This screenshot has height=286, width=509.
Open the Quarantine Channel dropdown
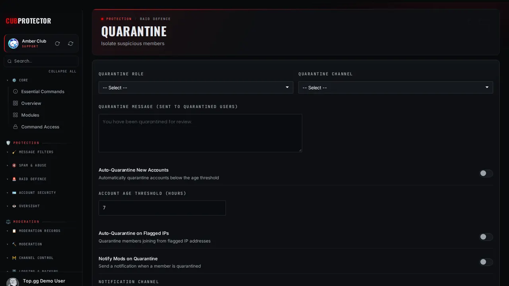pyautogui.click(x=396, y=87)
